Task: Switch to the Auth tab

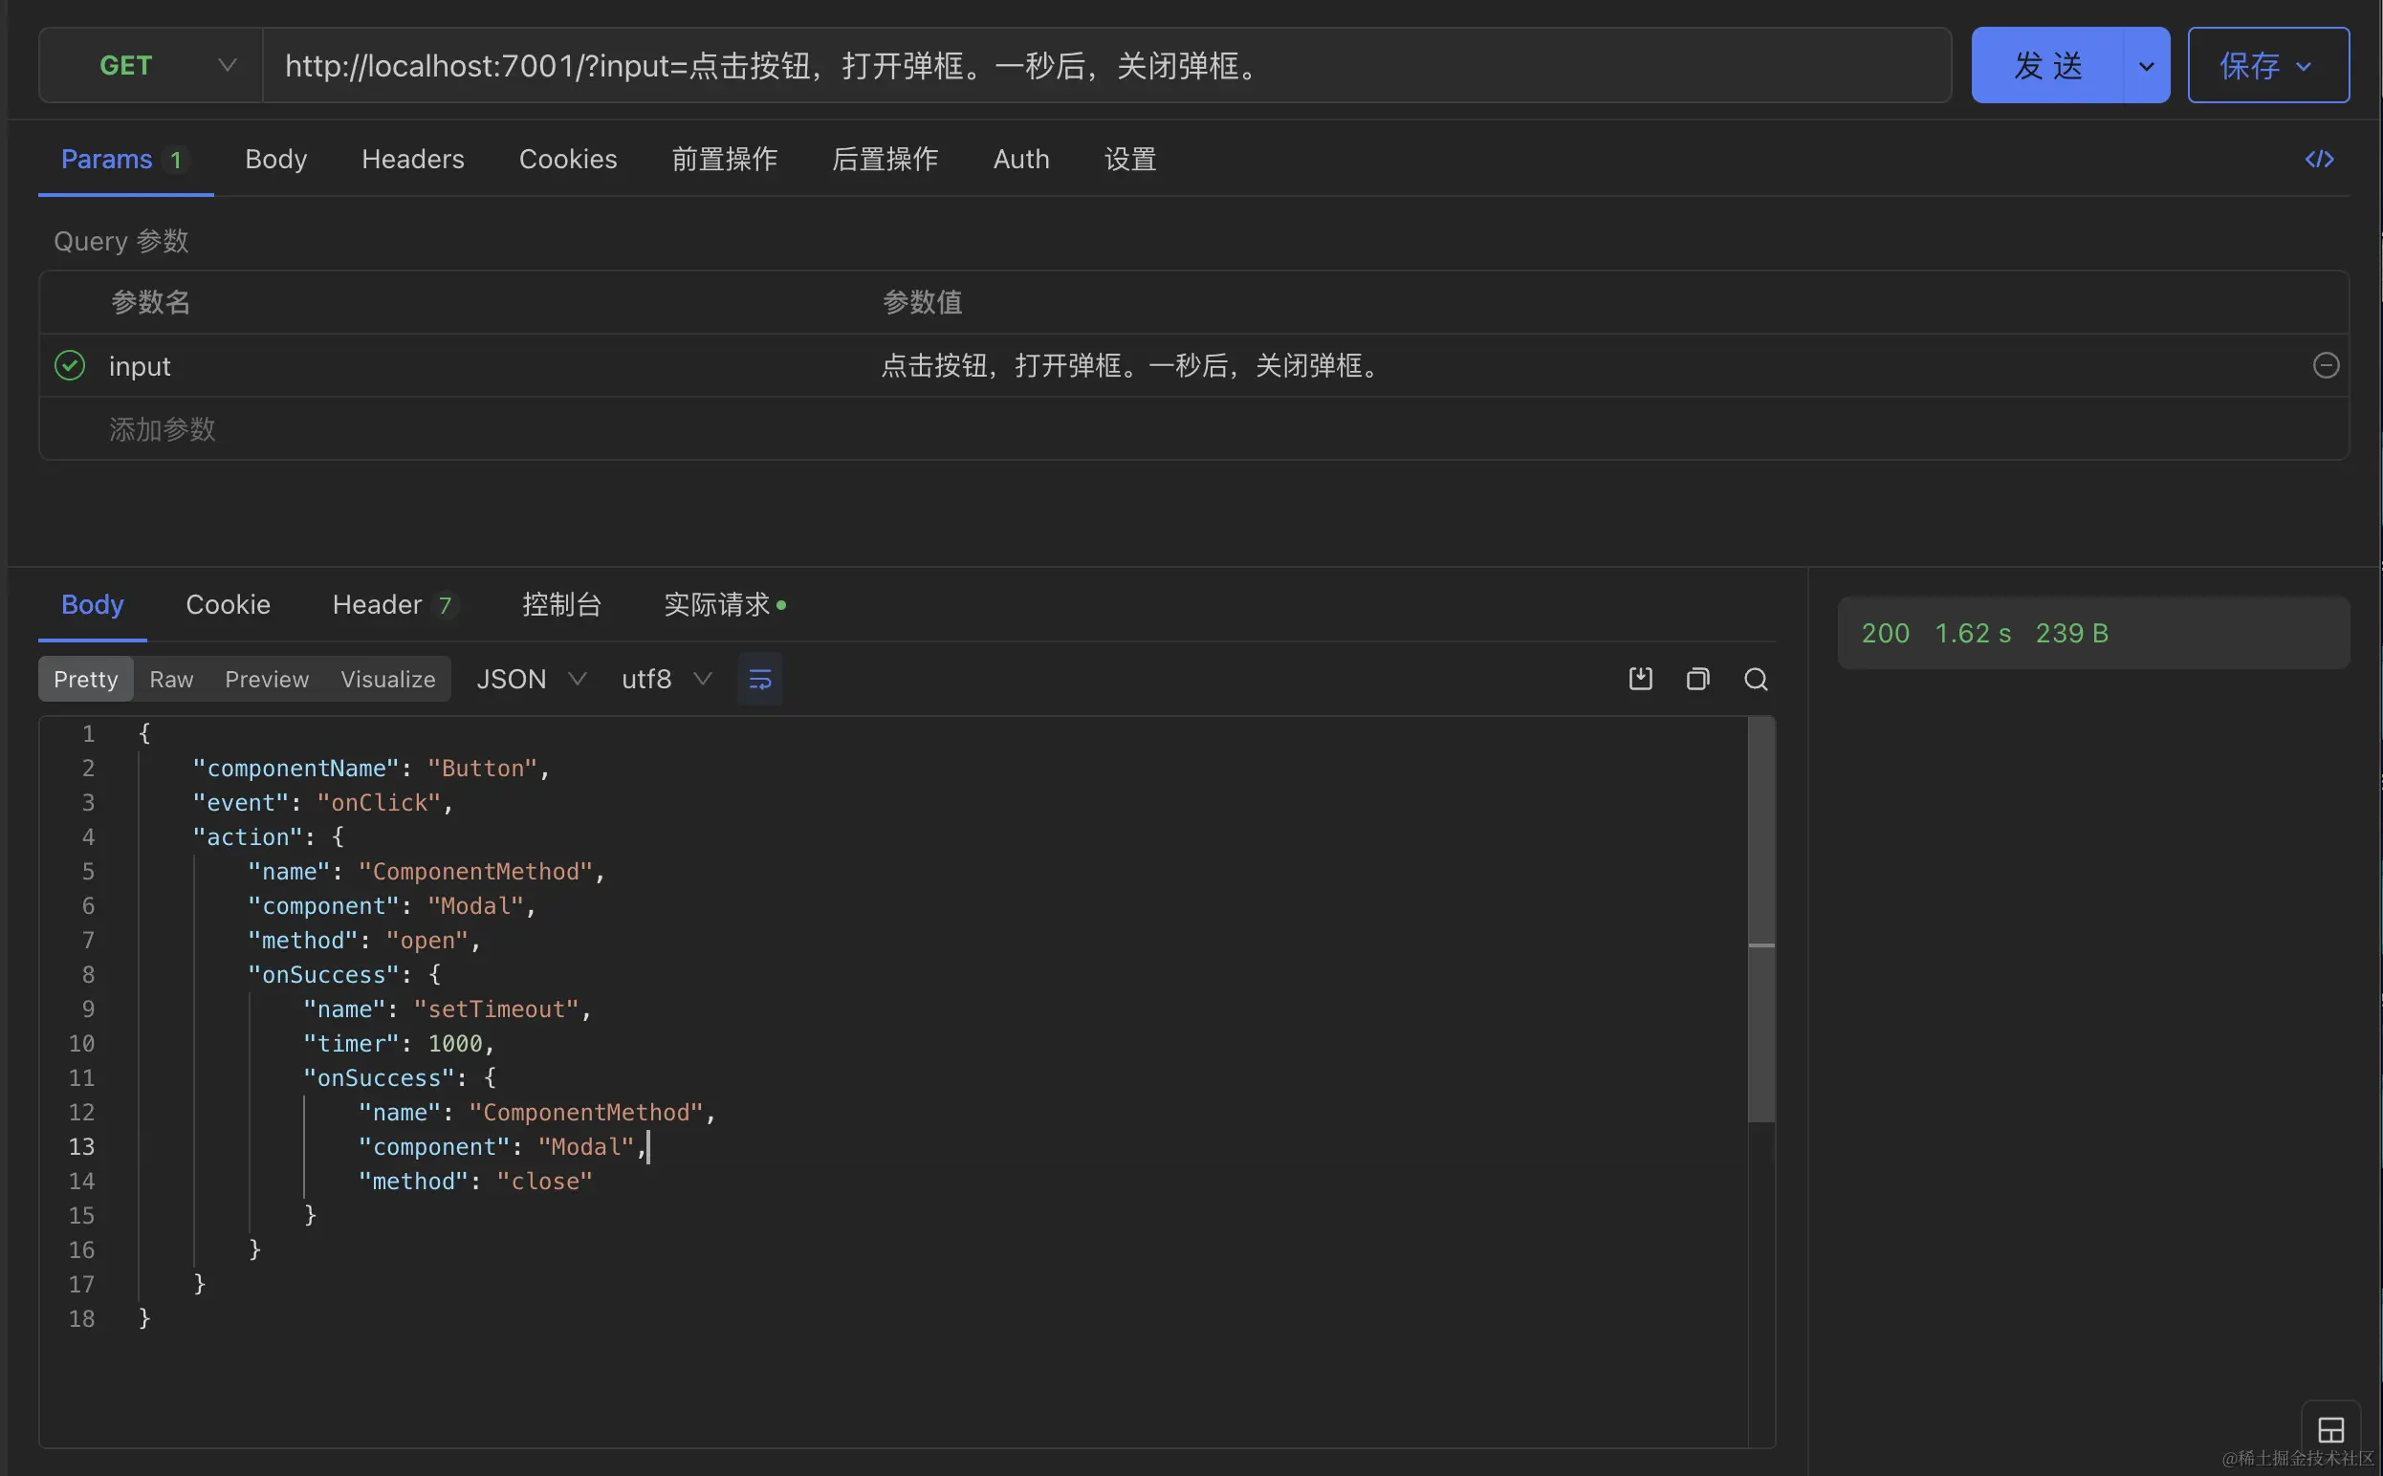Action: pos(1020,159)
